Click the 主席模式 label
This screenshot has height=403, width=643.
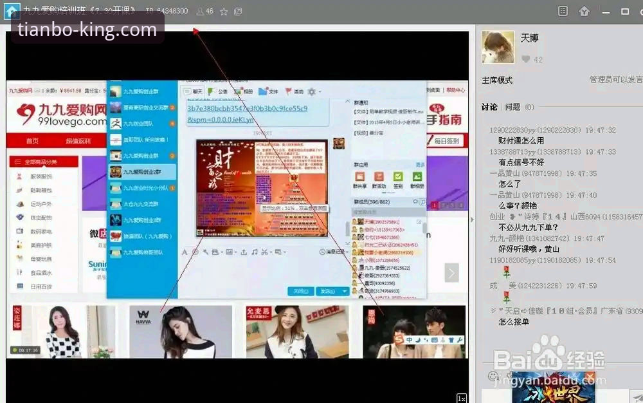tap(497, 80)
